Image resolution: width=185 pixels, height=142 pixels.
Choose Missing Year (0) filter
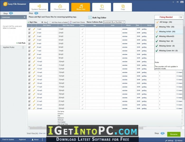coord(169,41)
